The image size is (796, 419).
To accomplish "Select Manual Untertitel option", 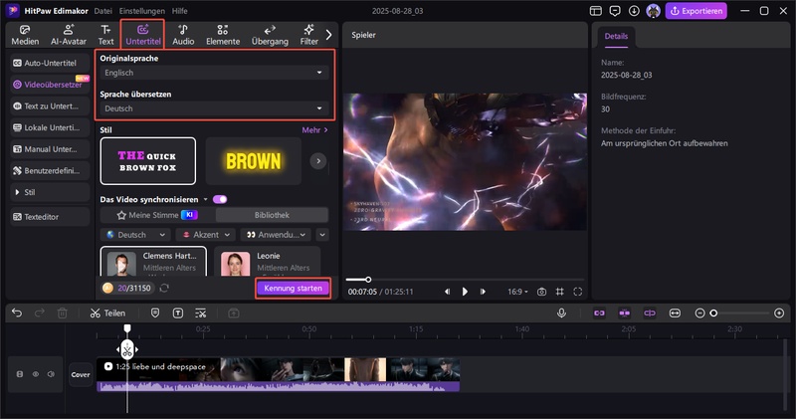I will tap(50, 149).
